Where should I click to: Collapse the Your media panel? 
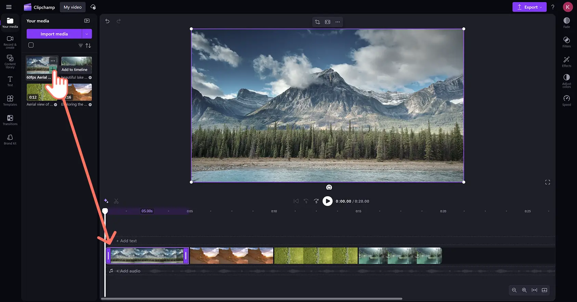[87, 21]
